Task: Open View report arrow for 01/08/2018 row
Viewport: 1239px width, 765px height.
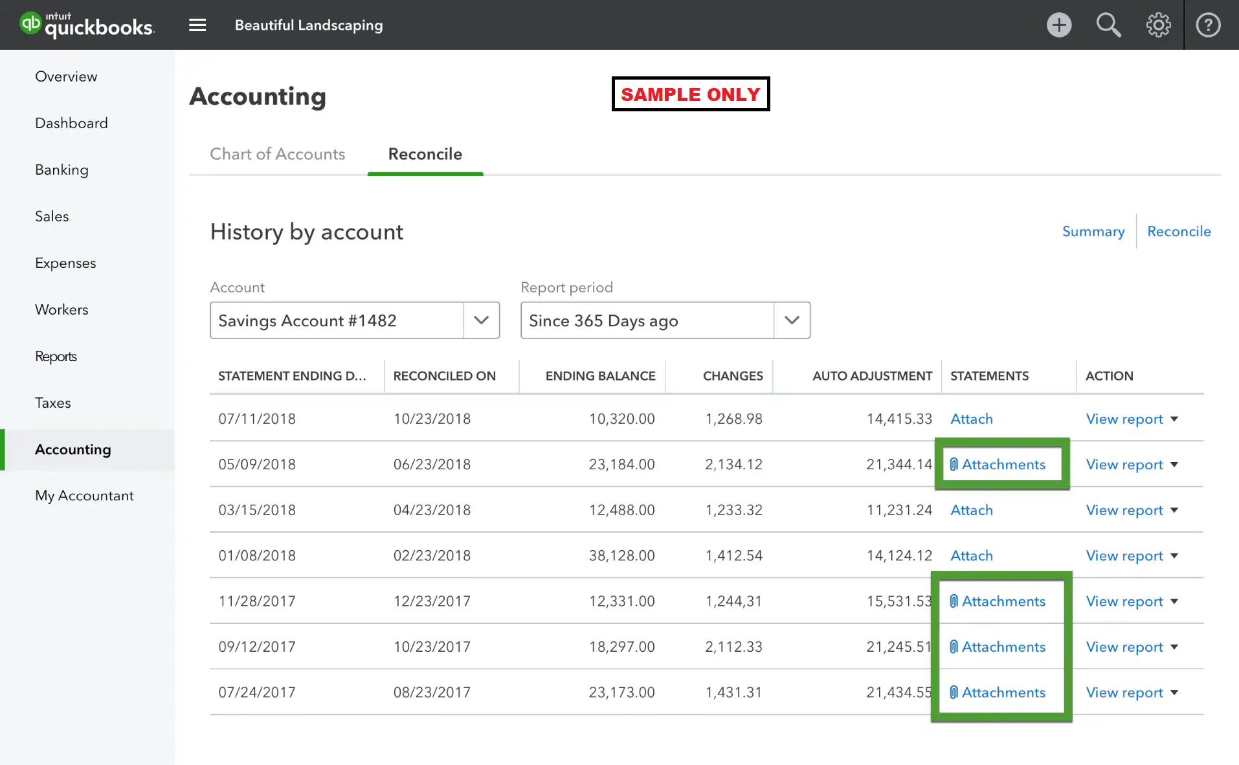Action: coord(1174,556)
